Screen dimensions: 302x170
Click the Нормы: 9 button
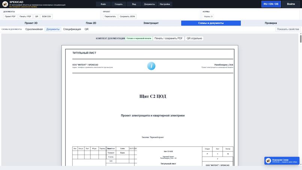[208, 17]
